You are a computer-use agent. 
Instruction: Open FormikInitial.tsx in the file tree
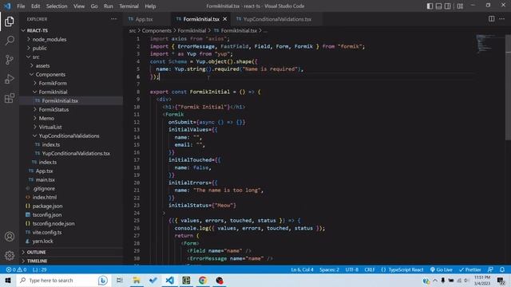[71, 101]
